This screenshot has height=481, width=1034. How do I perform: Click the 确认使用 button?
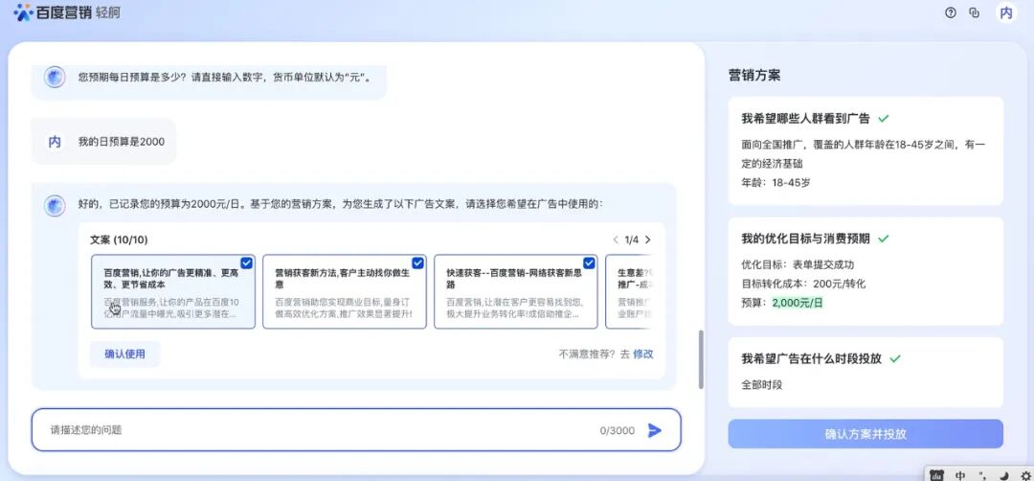pyautogui.click(x=124, y=355)
